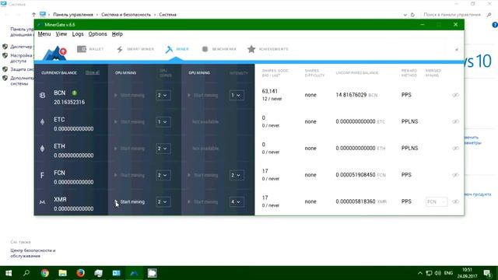Open XMR GPU intensity dropdown
Screen dimensions: 498x280
pos(237,202)
